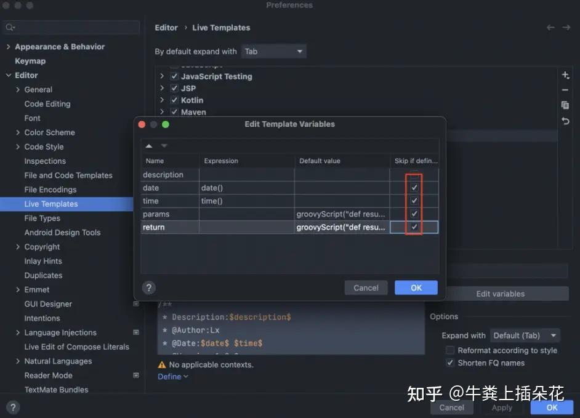Uncheck Skip if defined for the params variable
This screenshot has height=418, width=580.
[413, 214]
